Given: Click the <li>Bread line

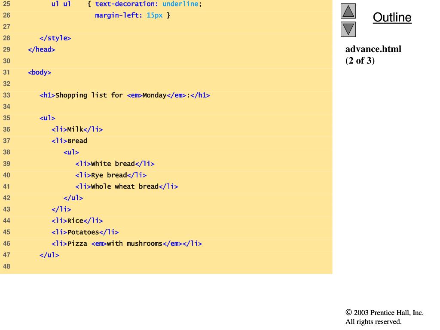Looking at the screenshot, I should (69, 141).
